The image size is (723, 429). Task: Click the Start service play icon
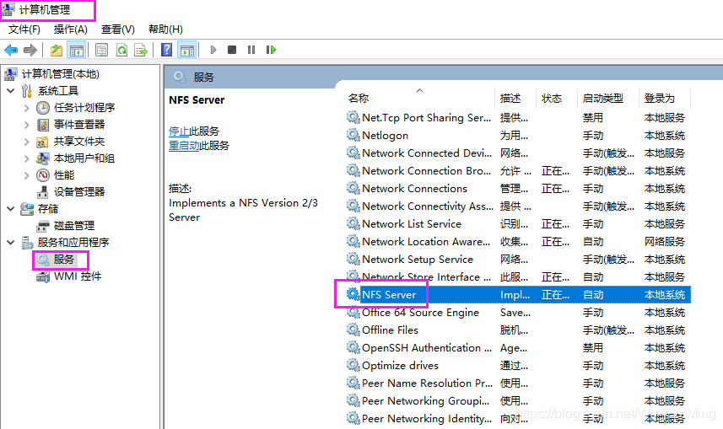(x=213, y=50)
